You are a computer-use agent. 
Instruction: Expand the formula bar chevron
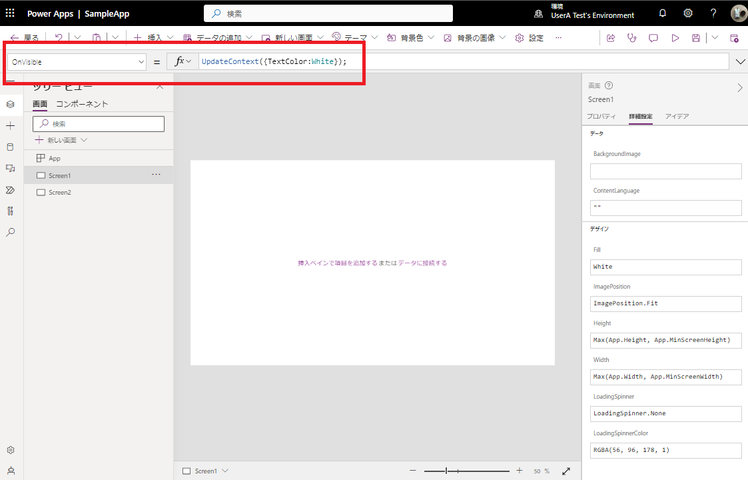pos(741,62)
